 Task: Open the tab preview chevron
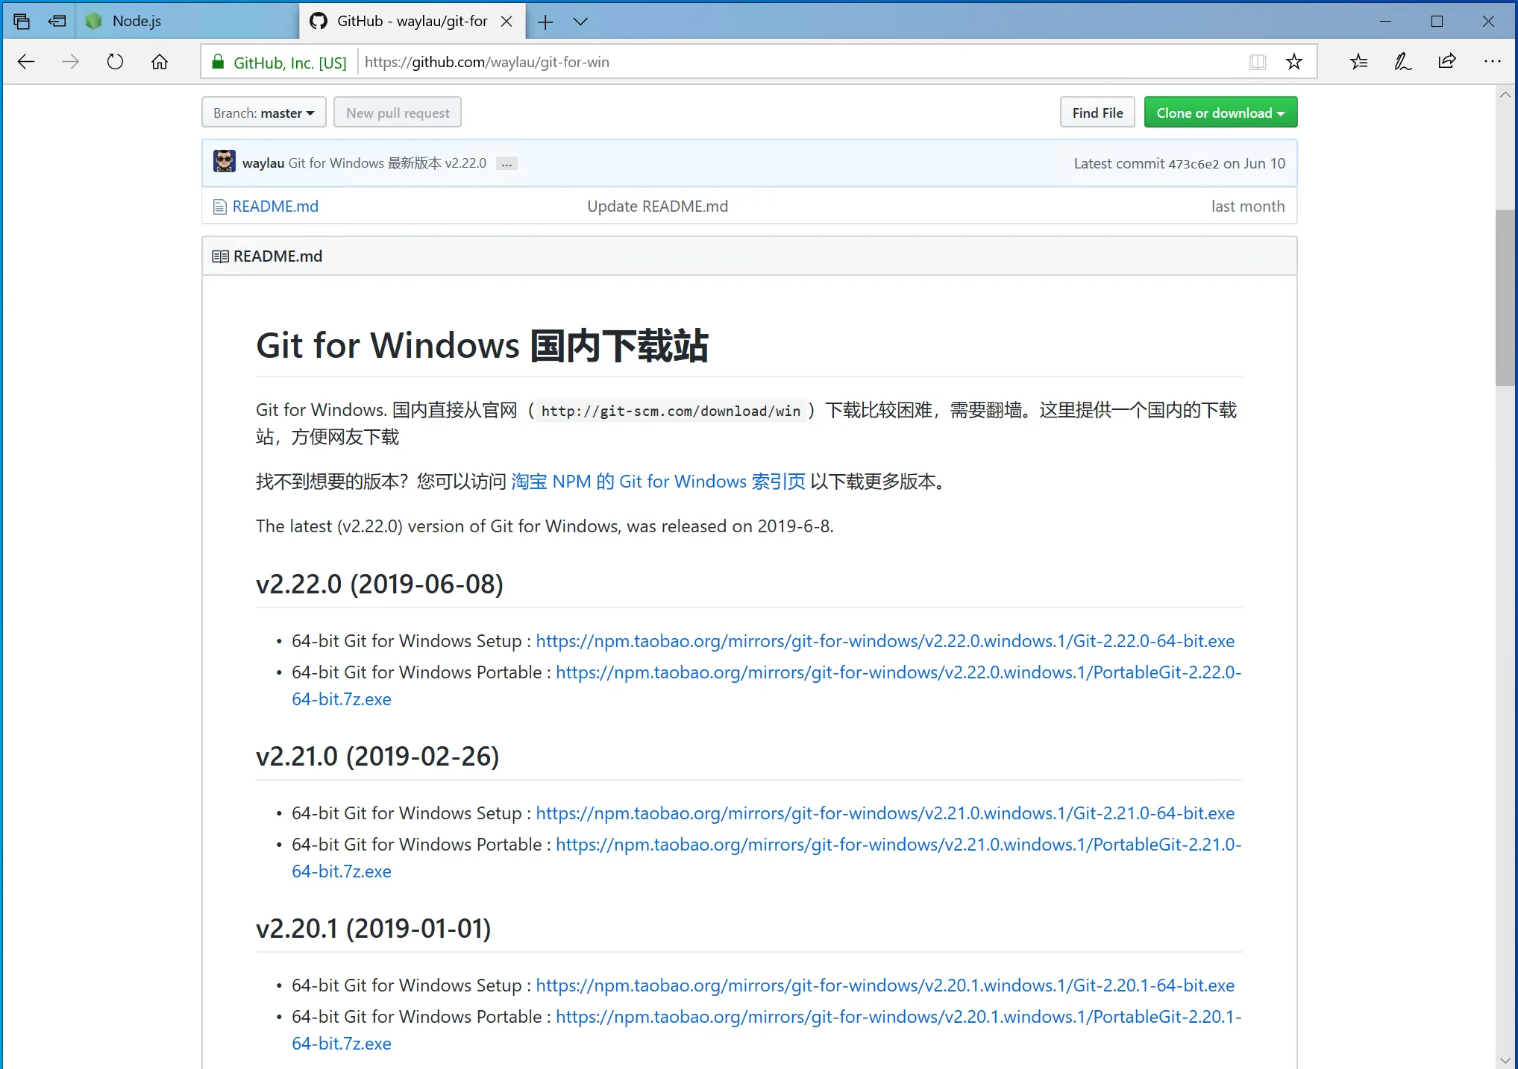point(580,22)
